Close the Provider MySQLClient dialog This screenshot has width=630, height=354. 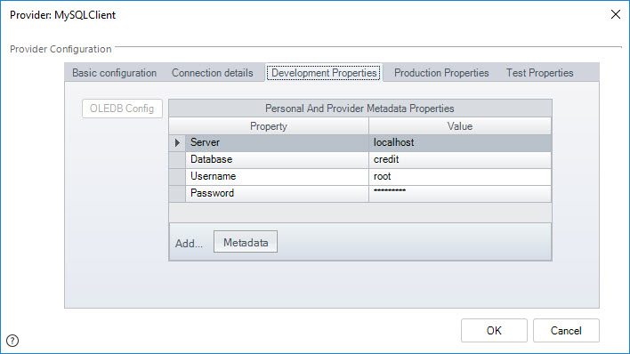[x=615, y=14]
